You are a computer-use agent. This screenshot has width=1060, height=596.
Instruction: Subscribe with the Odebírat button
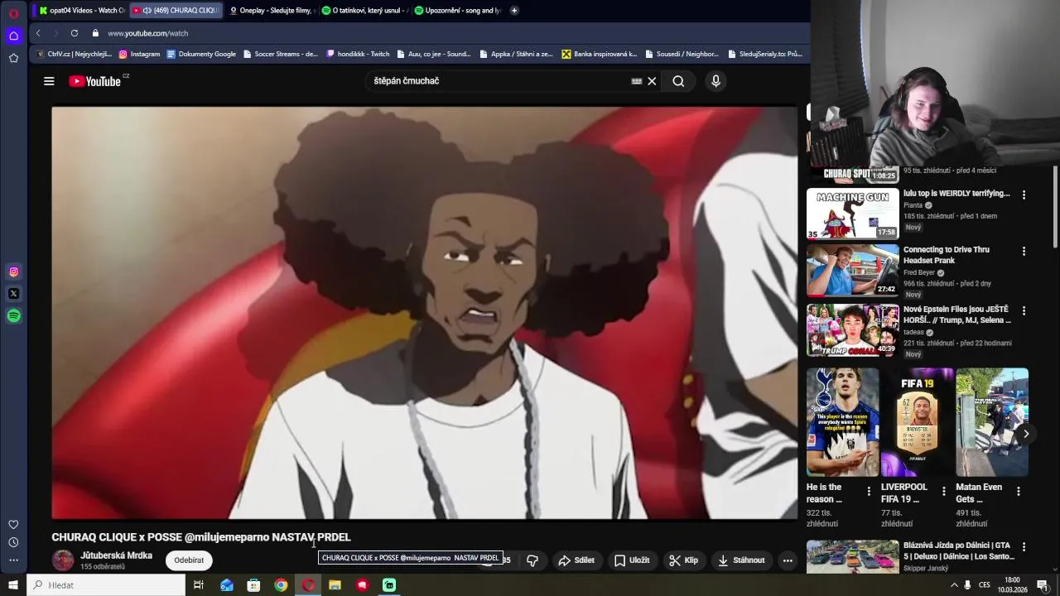189,560
